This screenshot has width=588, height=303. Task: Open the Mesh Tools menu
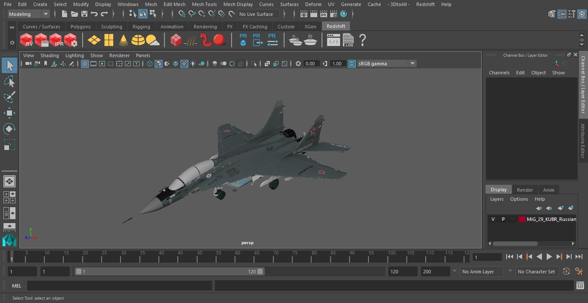click(x=204, y=4)
